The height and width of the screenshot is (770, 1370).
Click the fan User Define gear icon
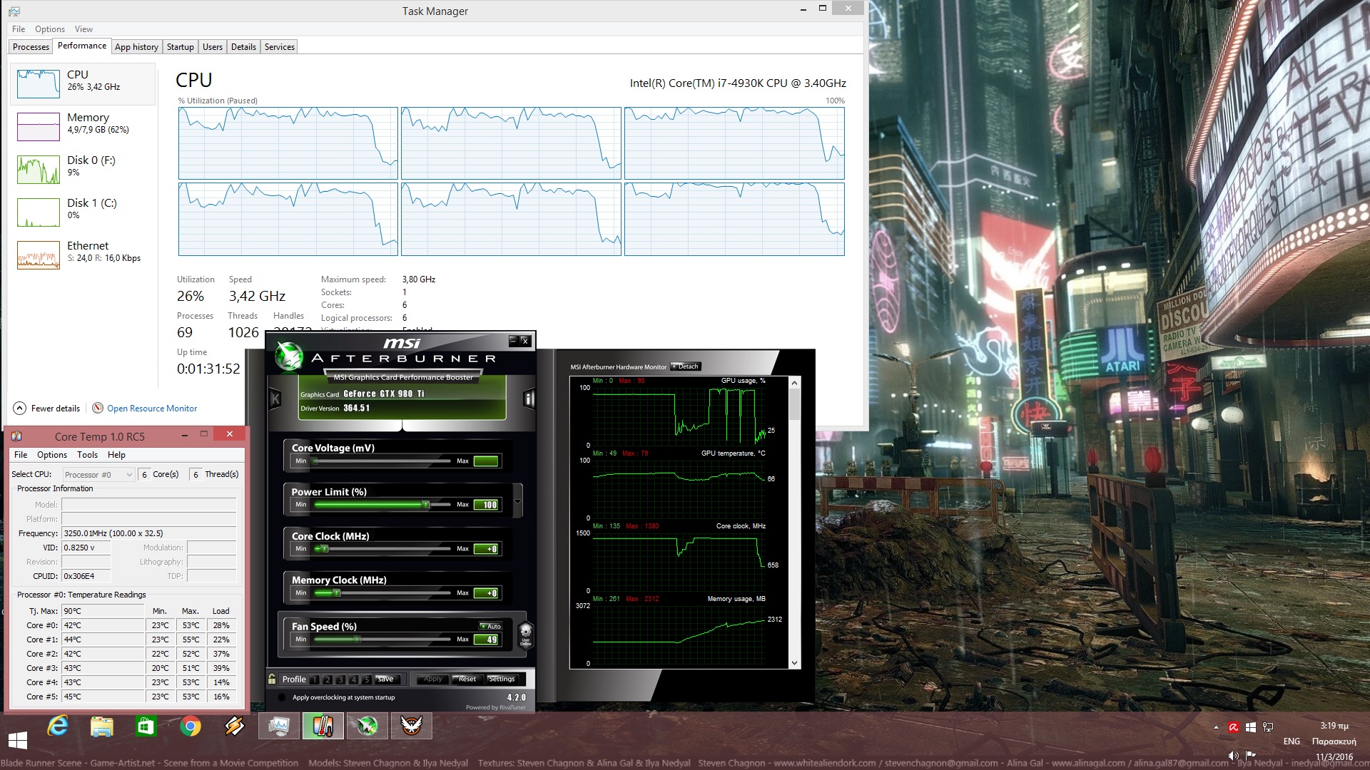tap(526, 632)
